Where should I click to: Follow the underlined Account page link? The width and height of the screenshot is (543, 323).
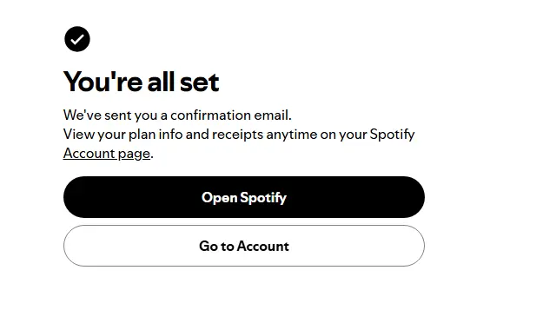[107, 154]
